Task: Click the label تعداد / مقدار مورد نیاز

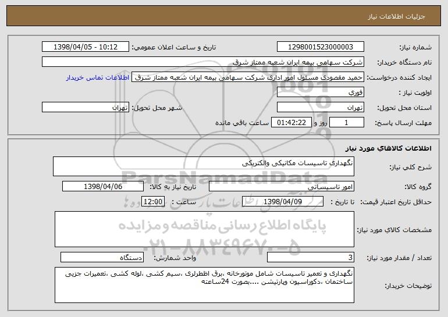Action: pyautogui.click(x=399, y=258)
